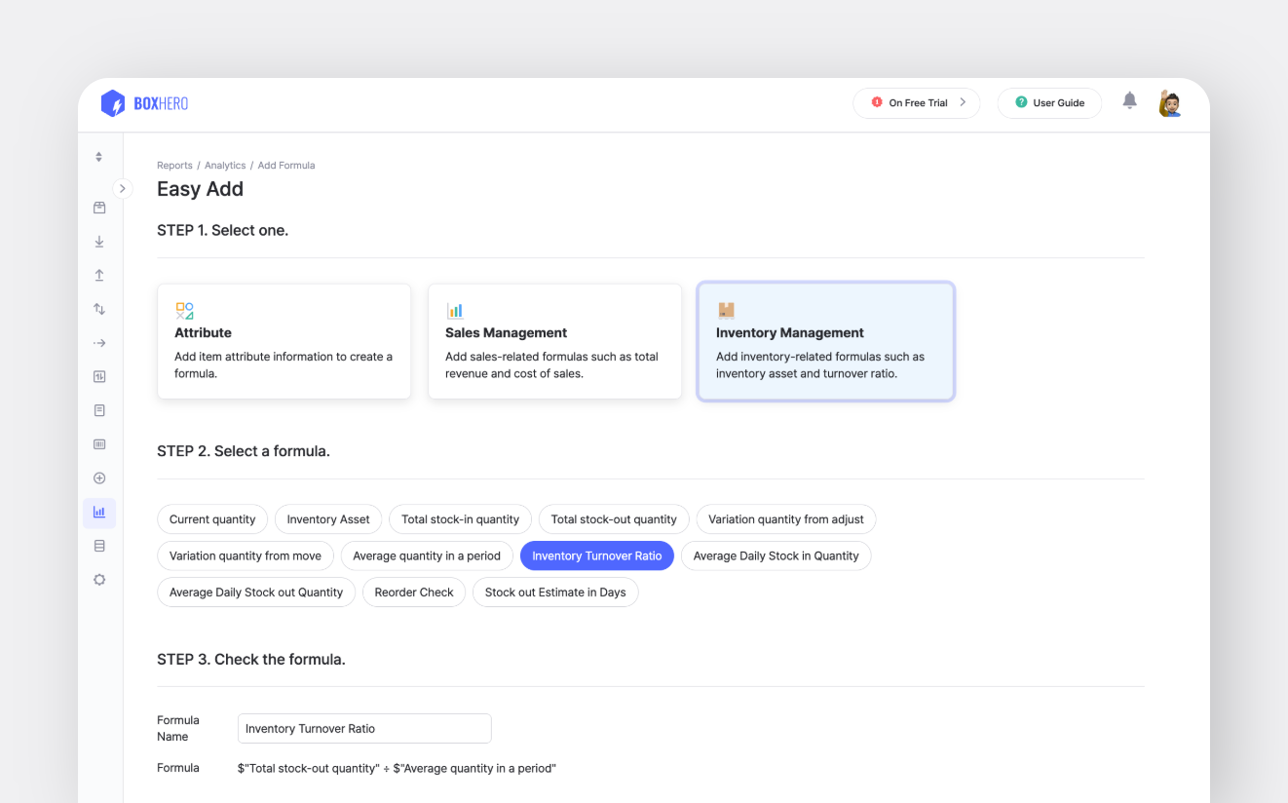Choose Average Daily Stock in Quantity
1288x803 pixels.
point(777,555)
